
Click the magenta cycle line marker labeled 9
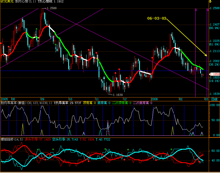[208, 10]
